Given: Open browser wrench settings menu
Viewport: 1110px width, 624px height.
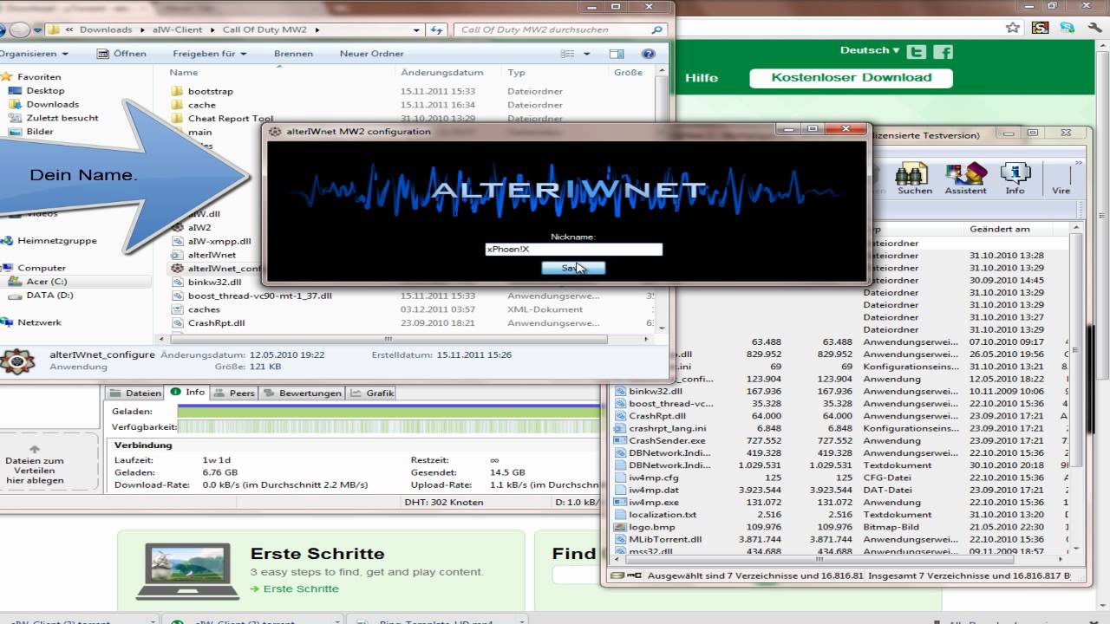Looking at the screenshot, I should point(1093,28).
